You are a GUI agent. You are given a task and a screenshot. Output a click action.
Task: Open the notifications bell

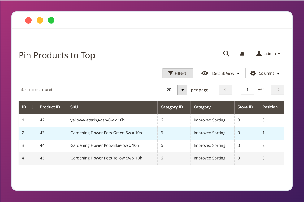242,54
